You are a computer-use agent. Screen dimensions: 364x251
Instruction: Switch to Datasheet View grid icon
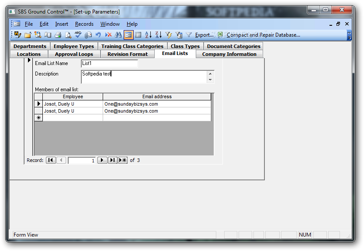click(x=139, y=35)
